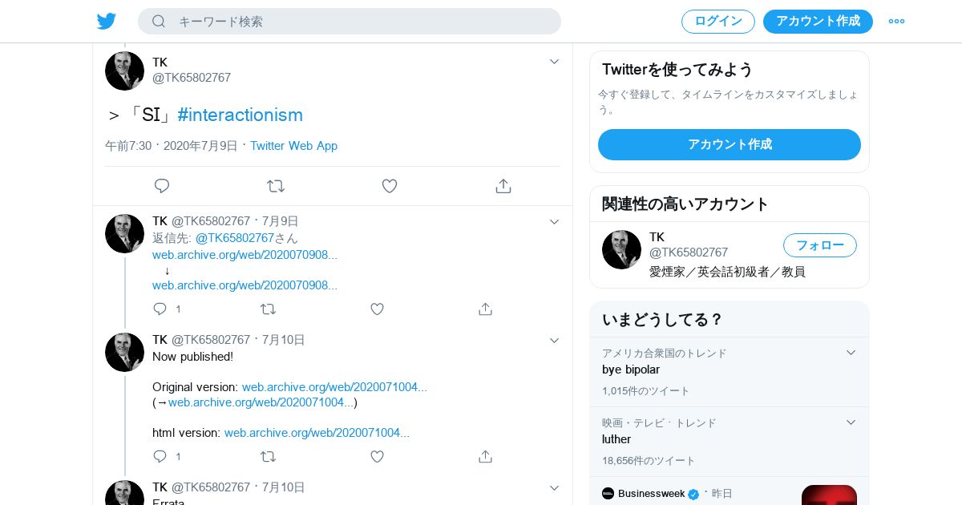962x505 pixels.
Task: Open the 'luther' trend item
Action: pos(616,439)
